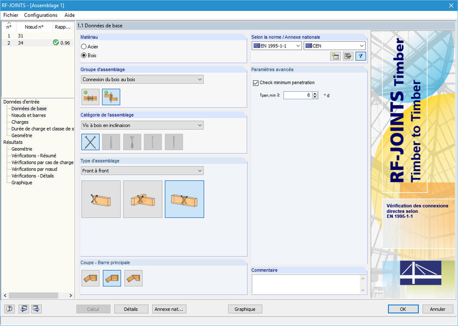This screenshot has width=458, height=326.
Task: Choose the inclined screws category icon
Action: [91, 142]
